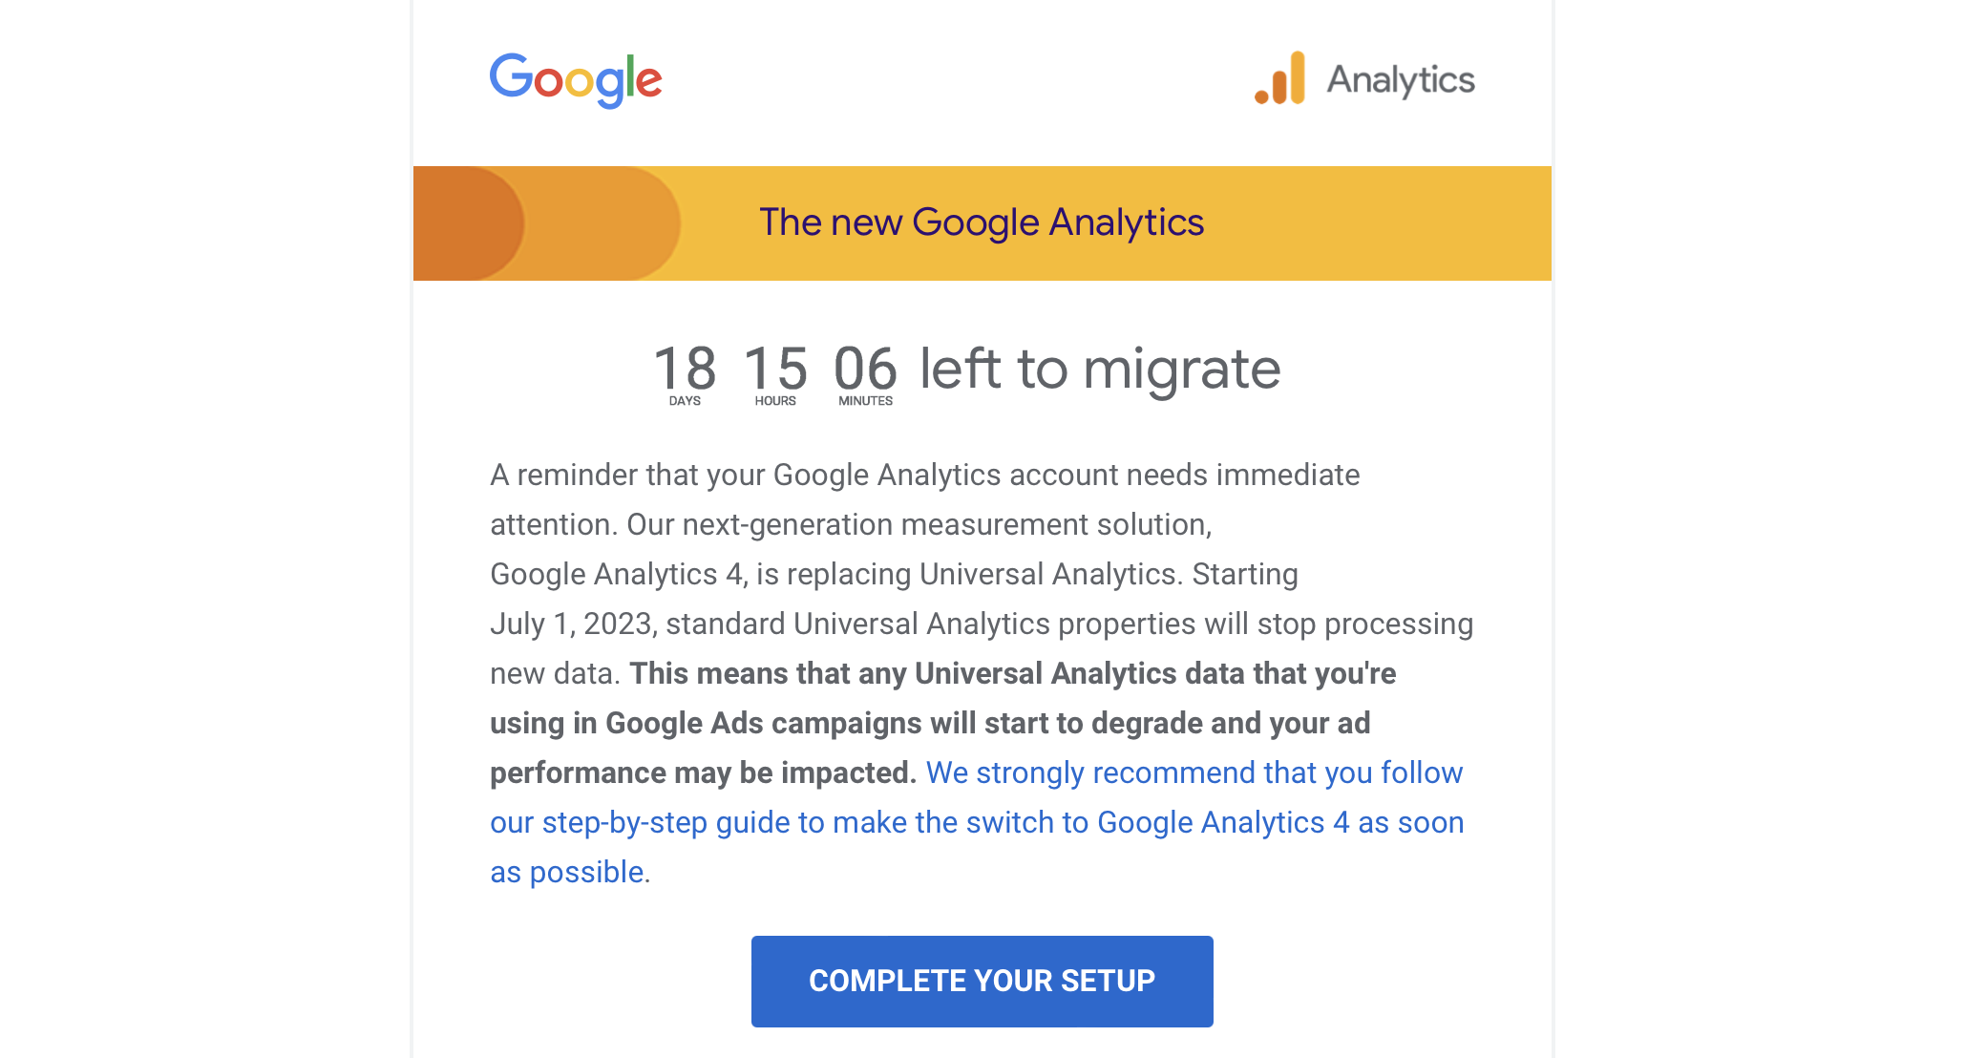The width and height of the screenshot is (1986, 1058).
Task: Click the Analytics wordmark text
Action: point(1401,80)
